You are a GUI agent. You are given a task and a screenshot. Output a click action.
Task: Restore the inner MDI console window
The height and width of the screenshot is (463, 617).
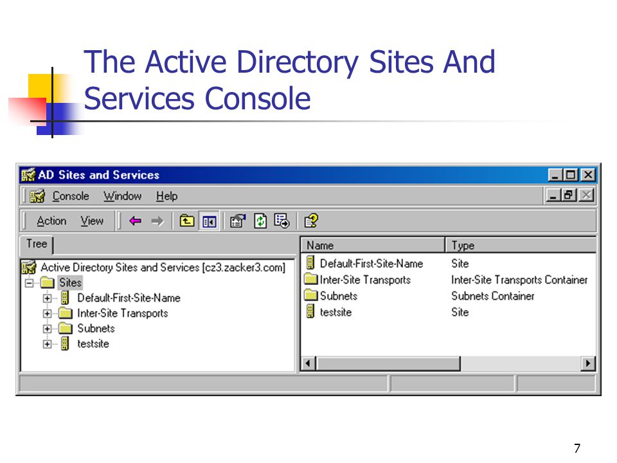click(x=569, y=195)
